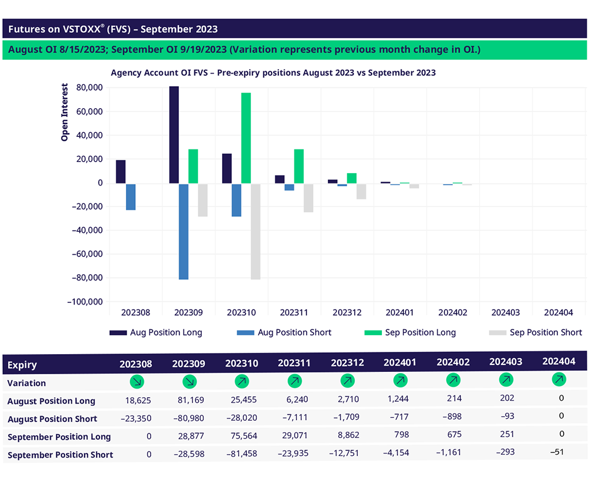Click the 80,000 y-axis tick label

pos(89,87)
